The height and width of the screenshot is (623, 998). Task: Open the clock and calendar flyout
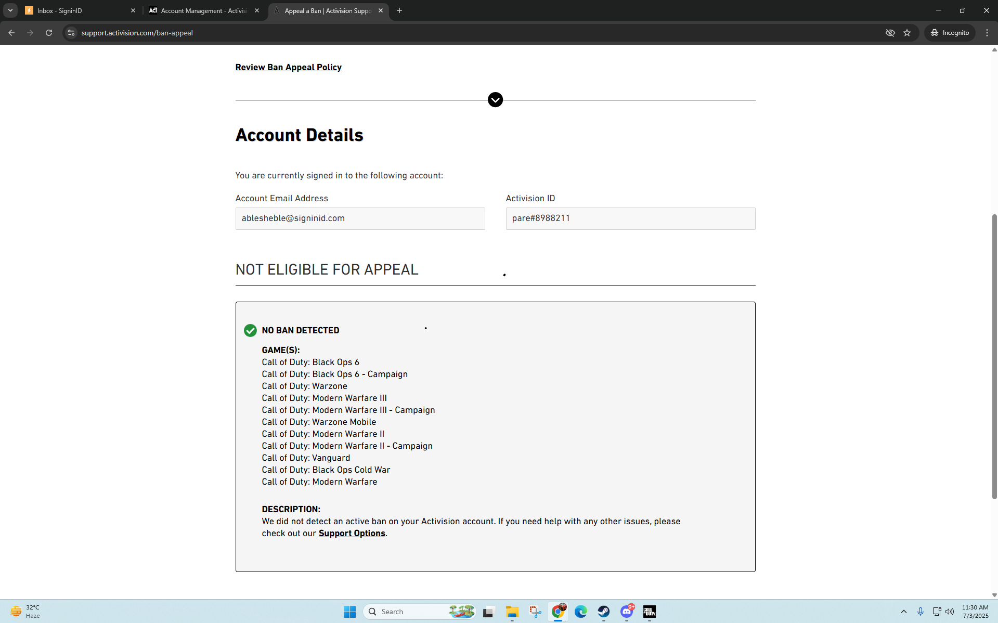pos(975,612)
